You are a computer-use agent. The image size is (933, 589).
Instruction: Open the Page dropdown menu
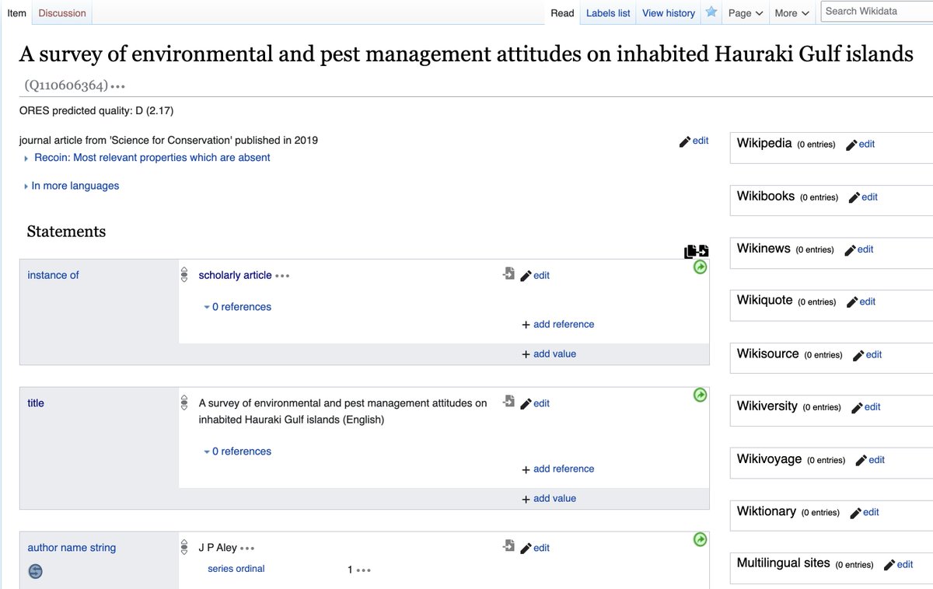744,12
